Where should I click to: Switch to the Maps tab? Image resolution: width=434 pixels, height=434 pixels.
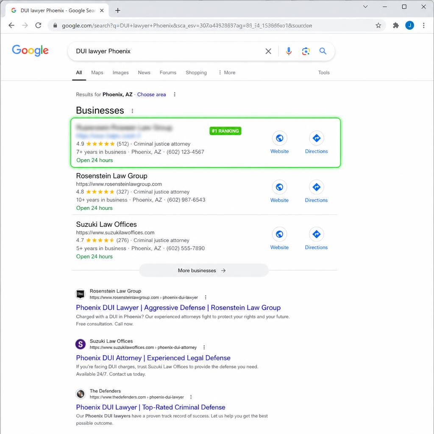[97, 72]
